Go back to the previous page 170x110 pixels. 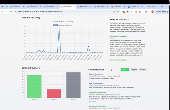click(2, 12)
